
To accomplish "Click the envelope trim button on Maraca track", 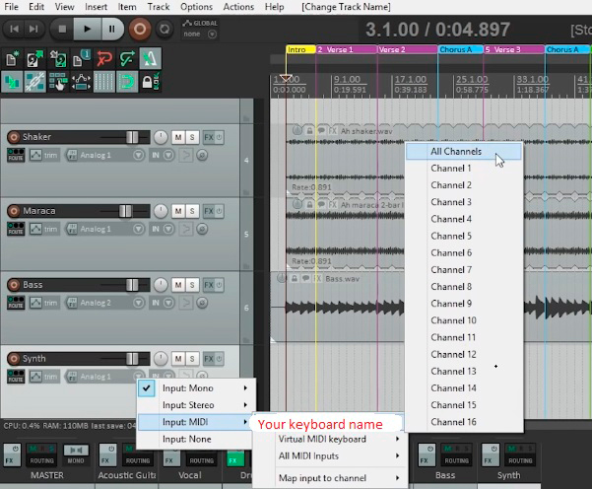I will click(x=44, y=229).
